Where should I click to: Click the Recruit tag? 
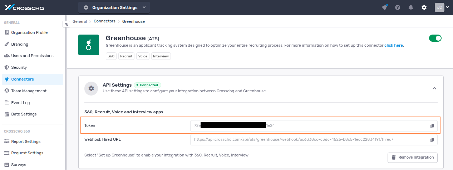pos(126,56)
